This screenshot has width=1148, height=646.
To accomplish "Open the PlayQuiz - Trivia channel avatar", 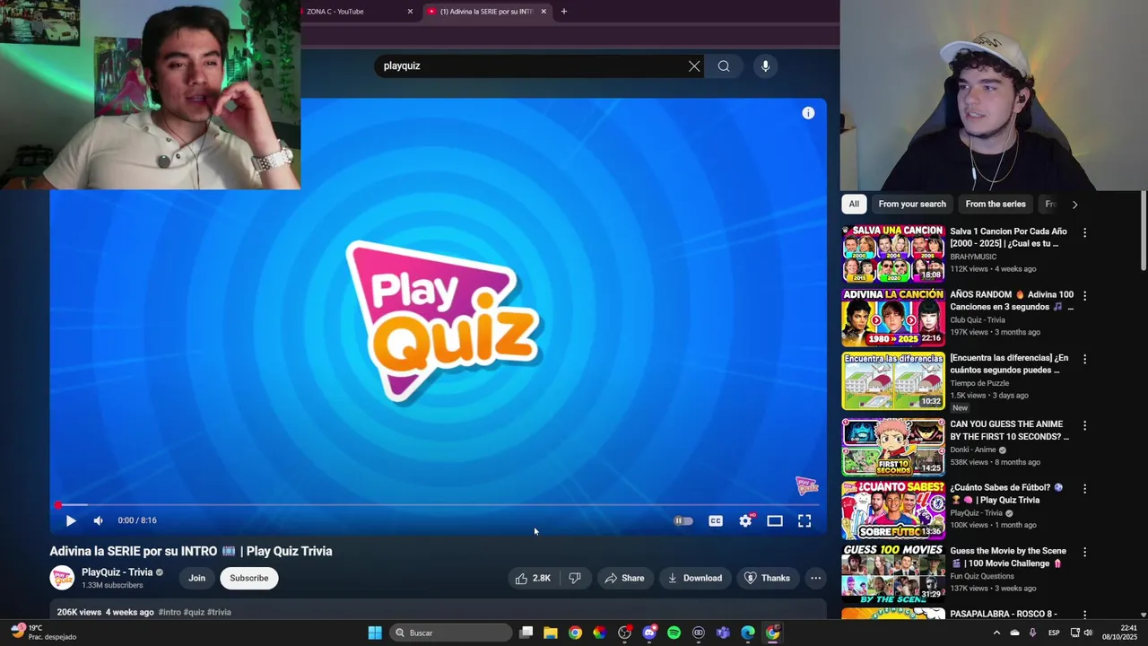I will point(62,578).
